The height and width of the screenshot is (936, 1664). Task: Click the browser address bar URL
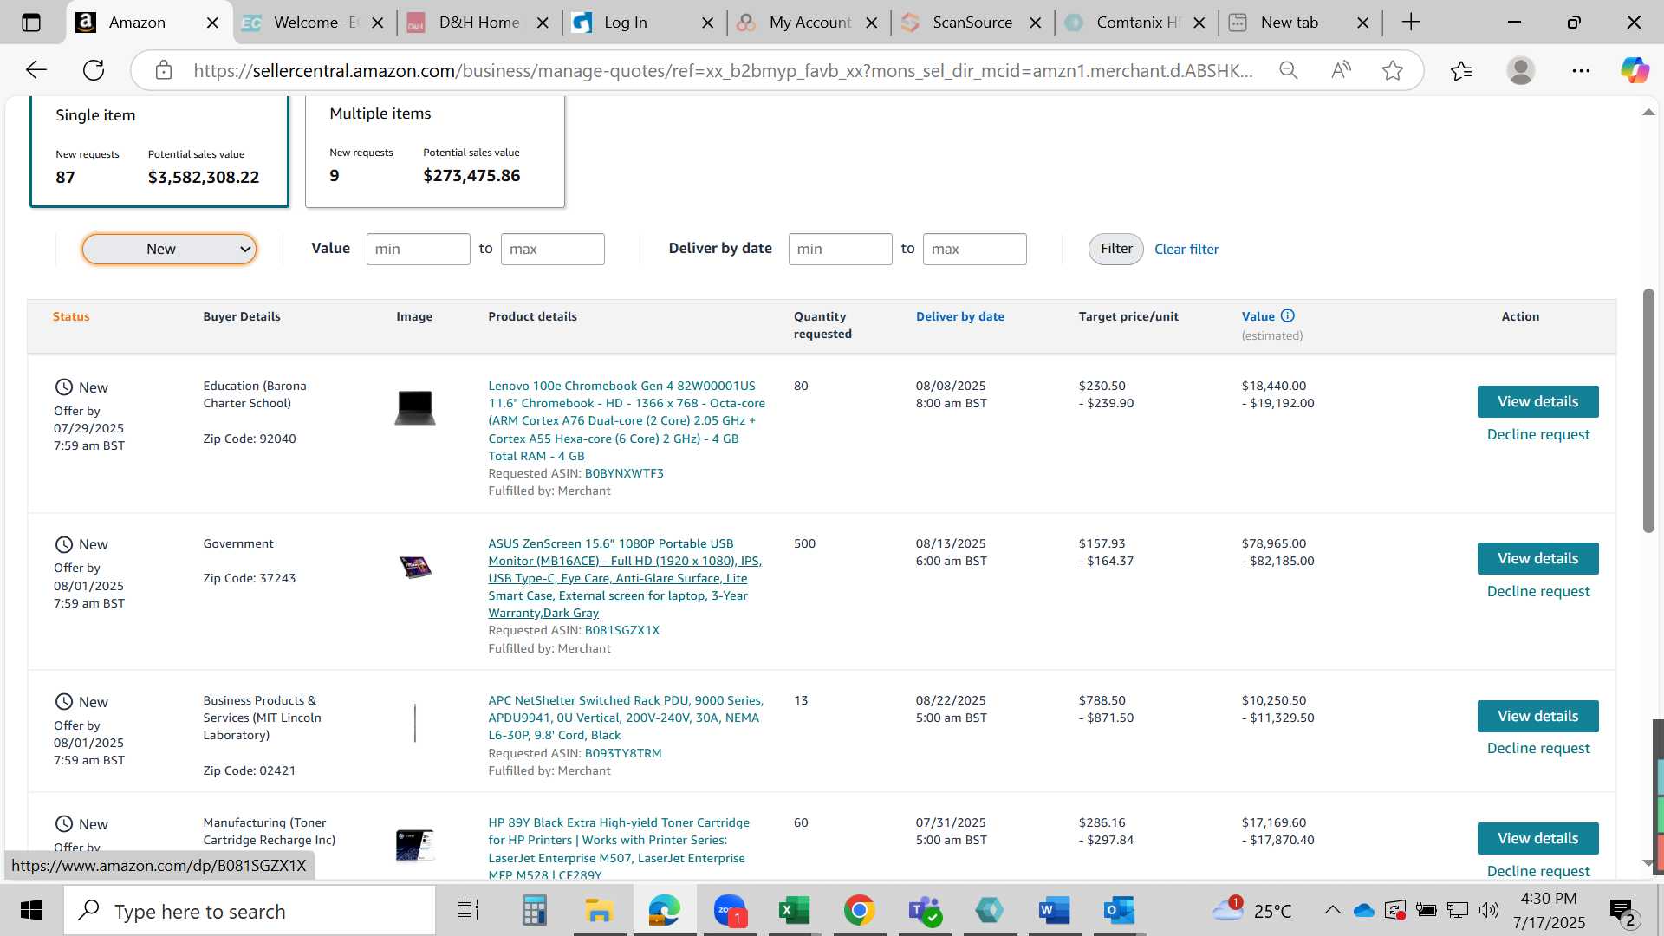tap(723, 71)
